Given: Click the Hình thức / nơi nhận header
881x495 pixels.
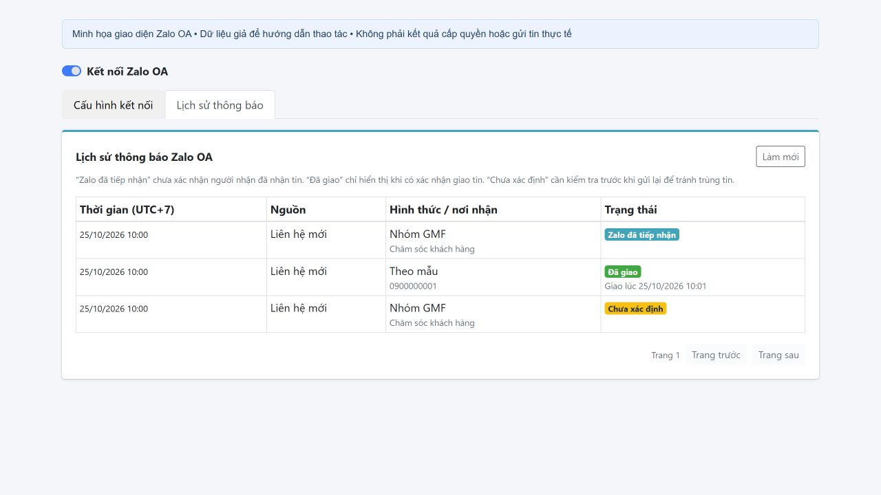Looking at the screenshot, I should [493, 210].
